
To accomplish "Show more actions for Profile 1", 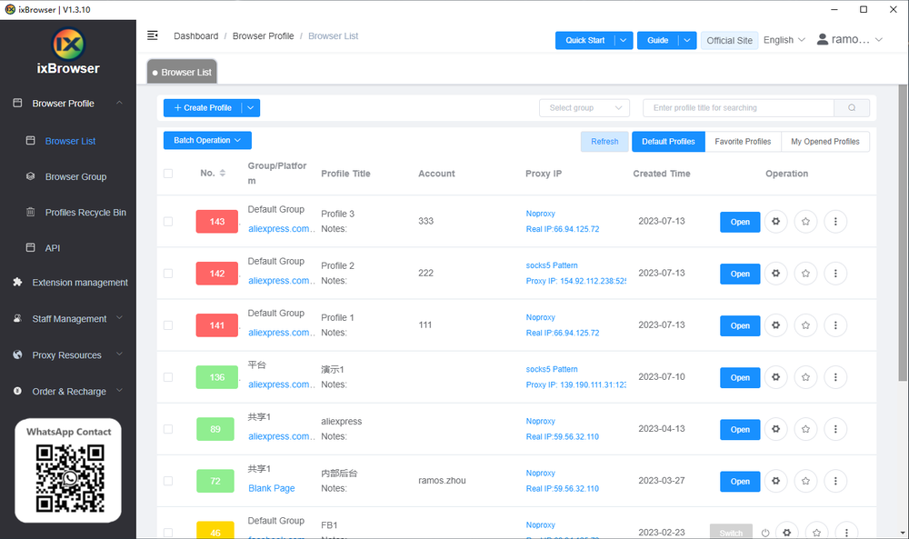I will click(835, 325).
